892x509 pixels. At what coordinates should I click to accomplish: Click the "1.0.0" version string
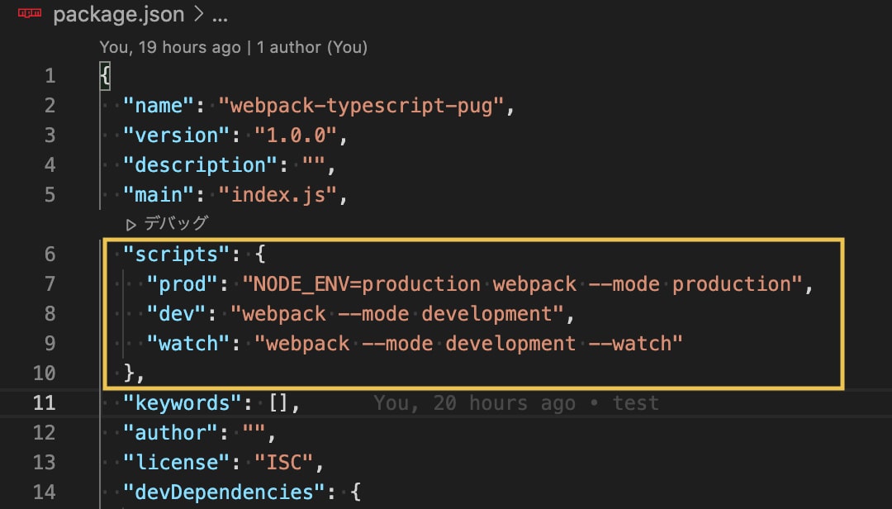[x=296, y=136]
